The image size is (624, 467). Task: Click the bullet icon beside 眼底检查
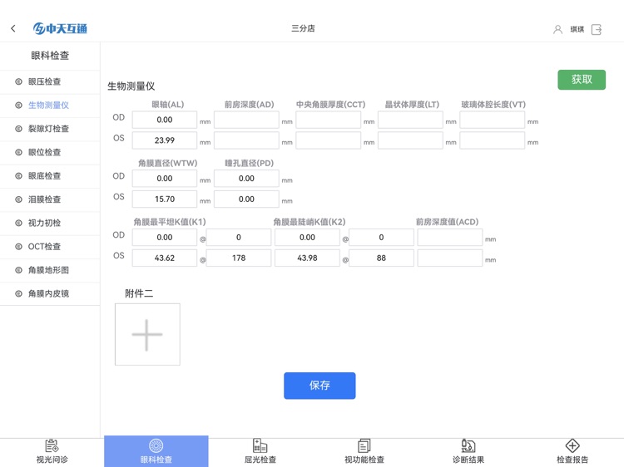click(18, 175)
